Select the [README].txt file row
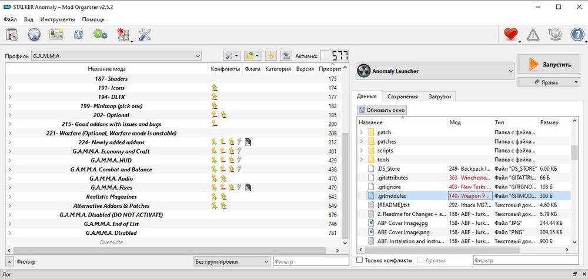Viewport: 588px width, 279px height. click(465, 205)
